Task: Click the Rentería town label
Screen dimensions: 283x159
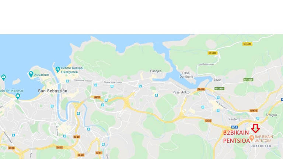Action: 234,119
